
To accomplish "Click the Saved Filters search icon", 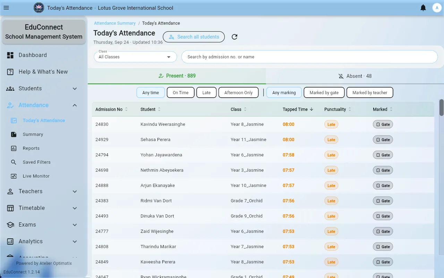I will [x=14, y=162].
